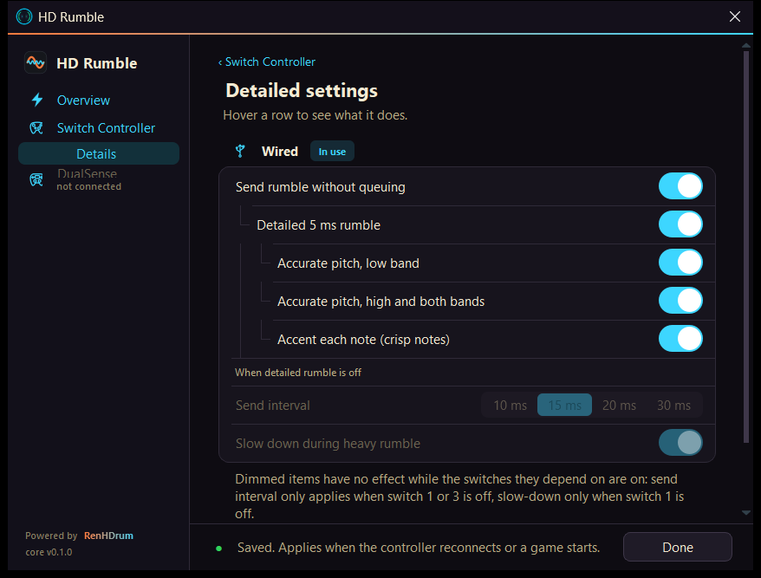Click the core v0.1.0 version text
Viewport: 761px width, 578px height.
tap(49, 552)
